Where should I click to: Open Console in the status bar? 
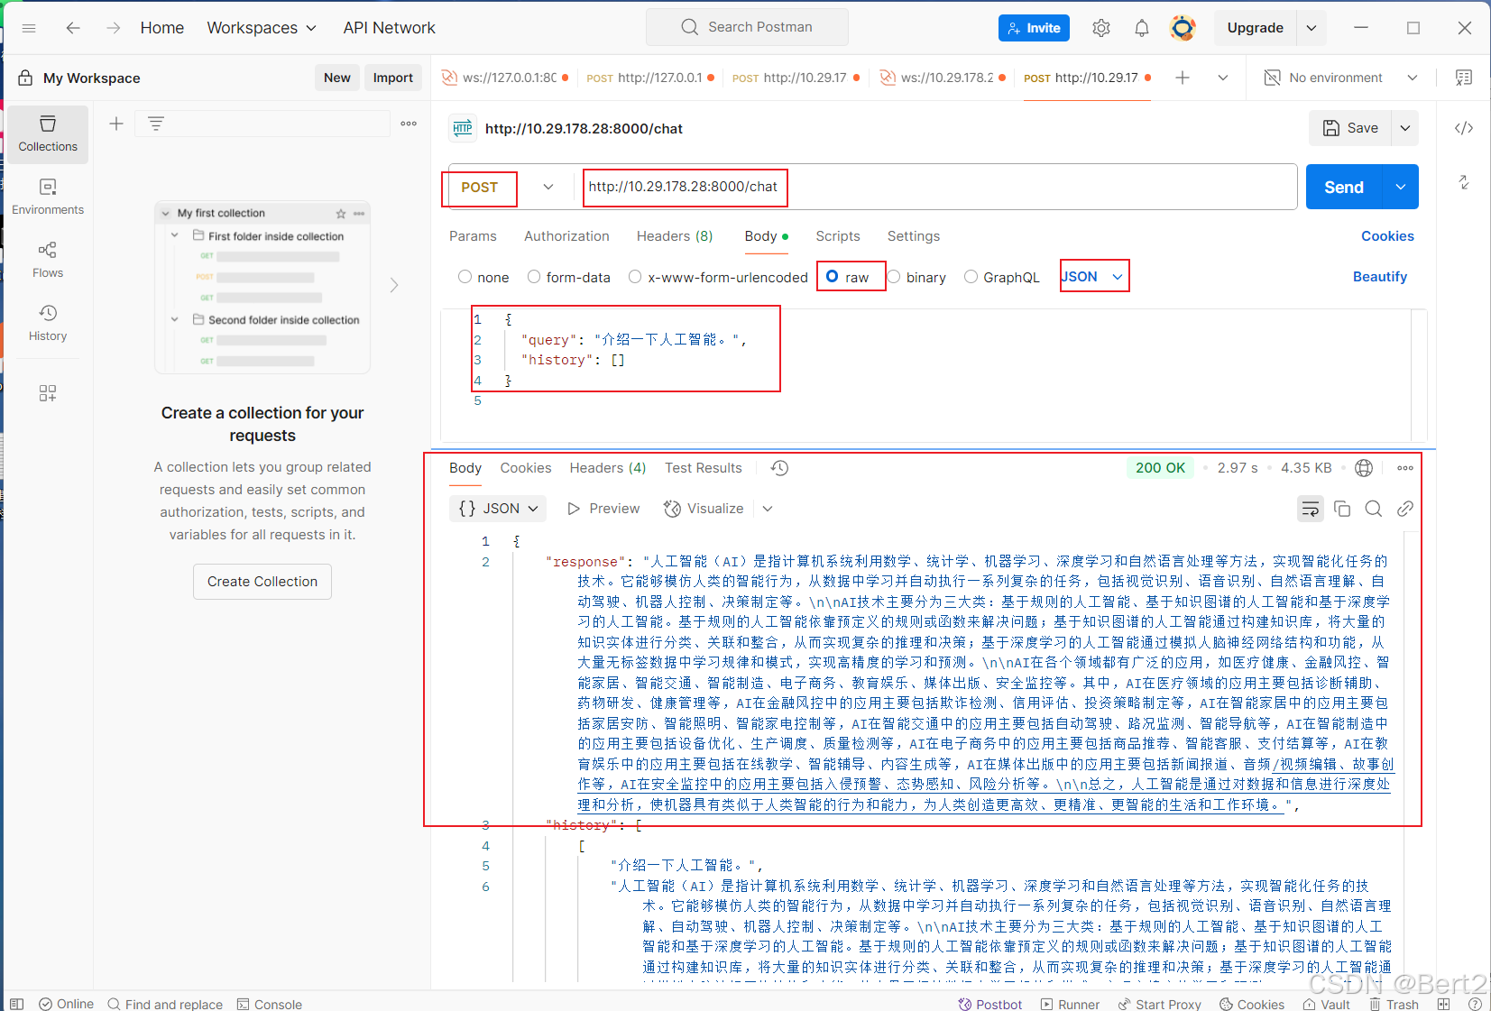pos(270,1004)
